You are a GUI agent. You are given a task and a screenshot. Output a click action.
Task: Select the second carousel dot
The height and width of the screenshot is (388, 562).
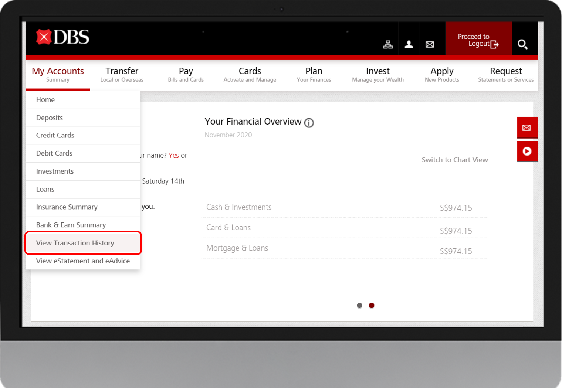point(371,305)
